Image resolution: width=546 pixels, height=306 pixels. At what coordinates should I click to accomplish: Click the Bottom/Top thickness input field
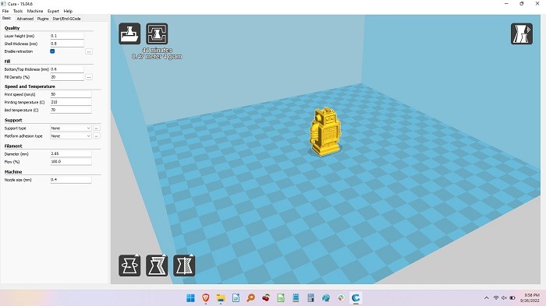tap(67, 69)
